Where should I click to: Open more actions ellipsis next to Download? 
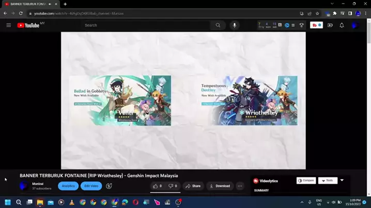(x=240, y=186)
